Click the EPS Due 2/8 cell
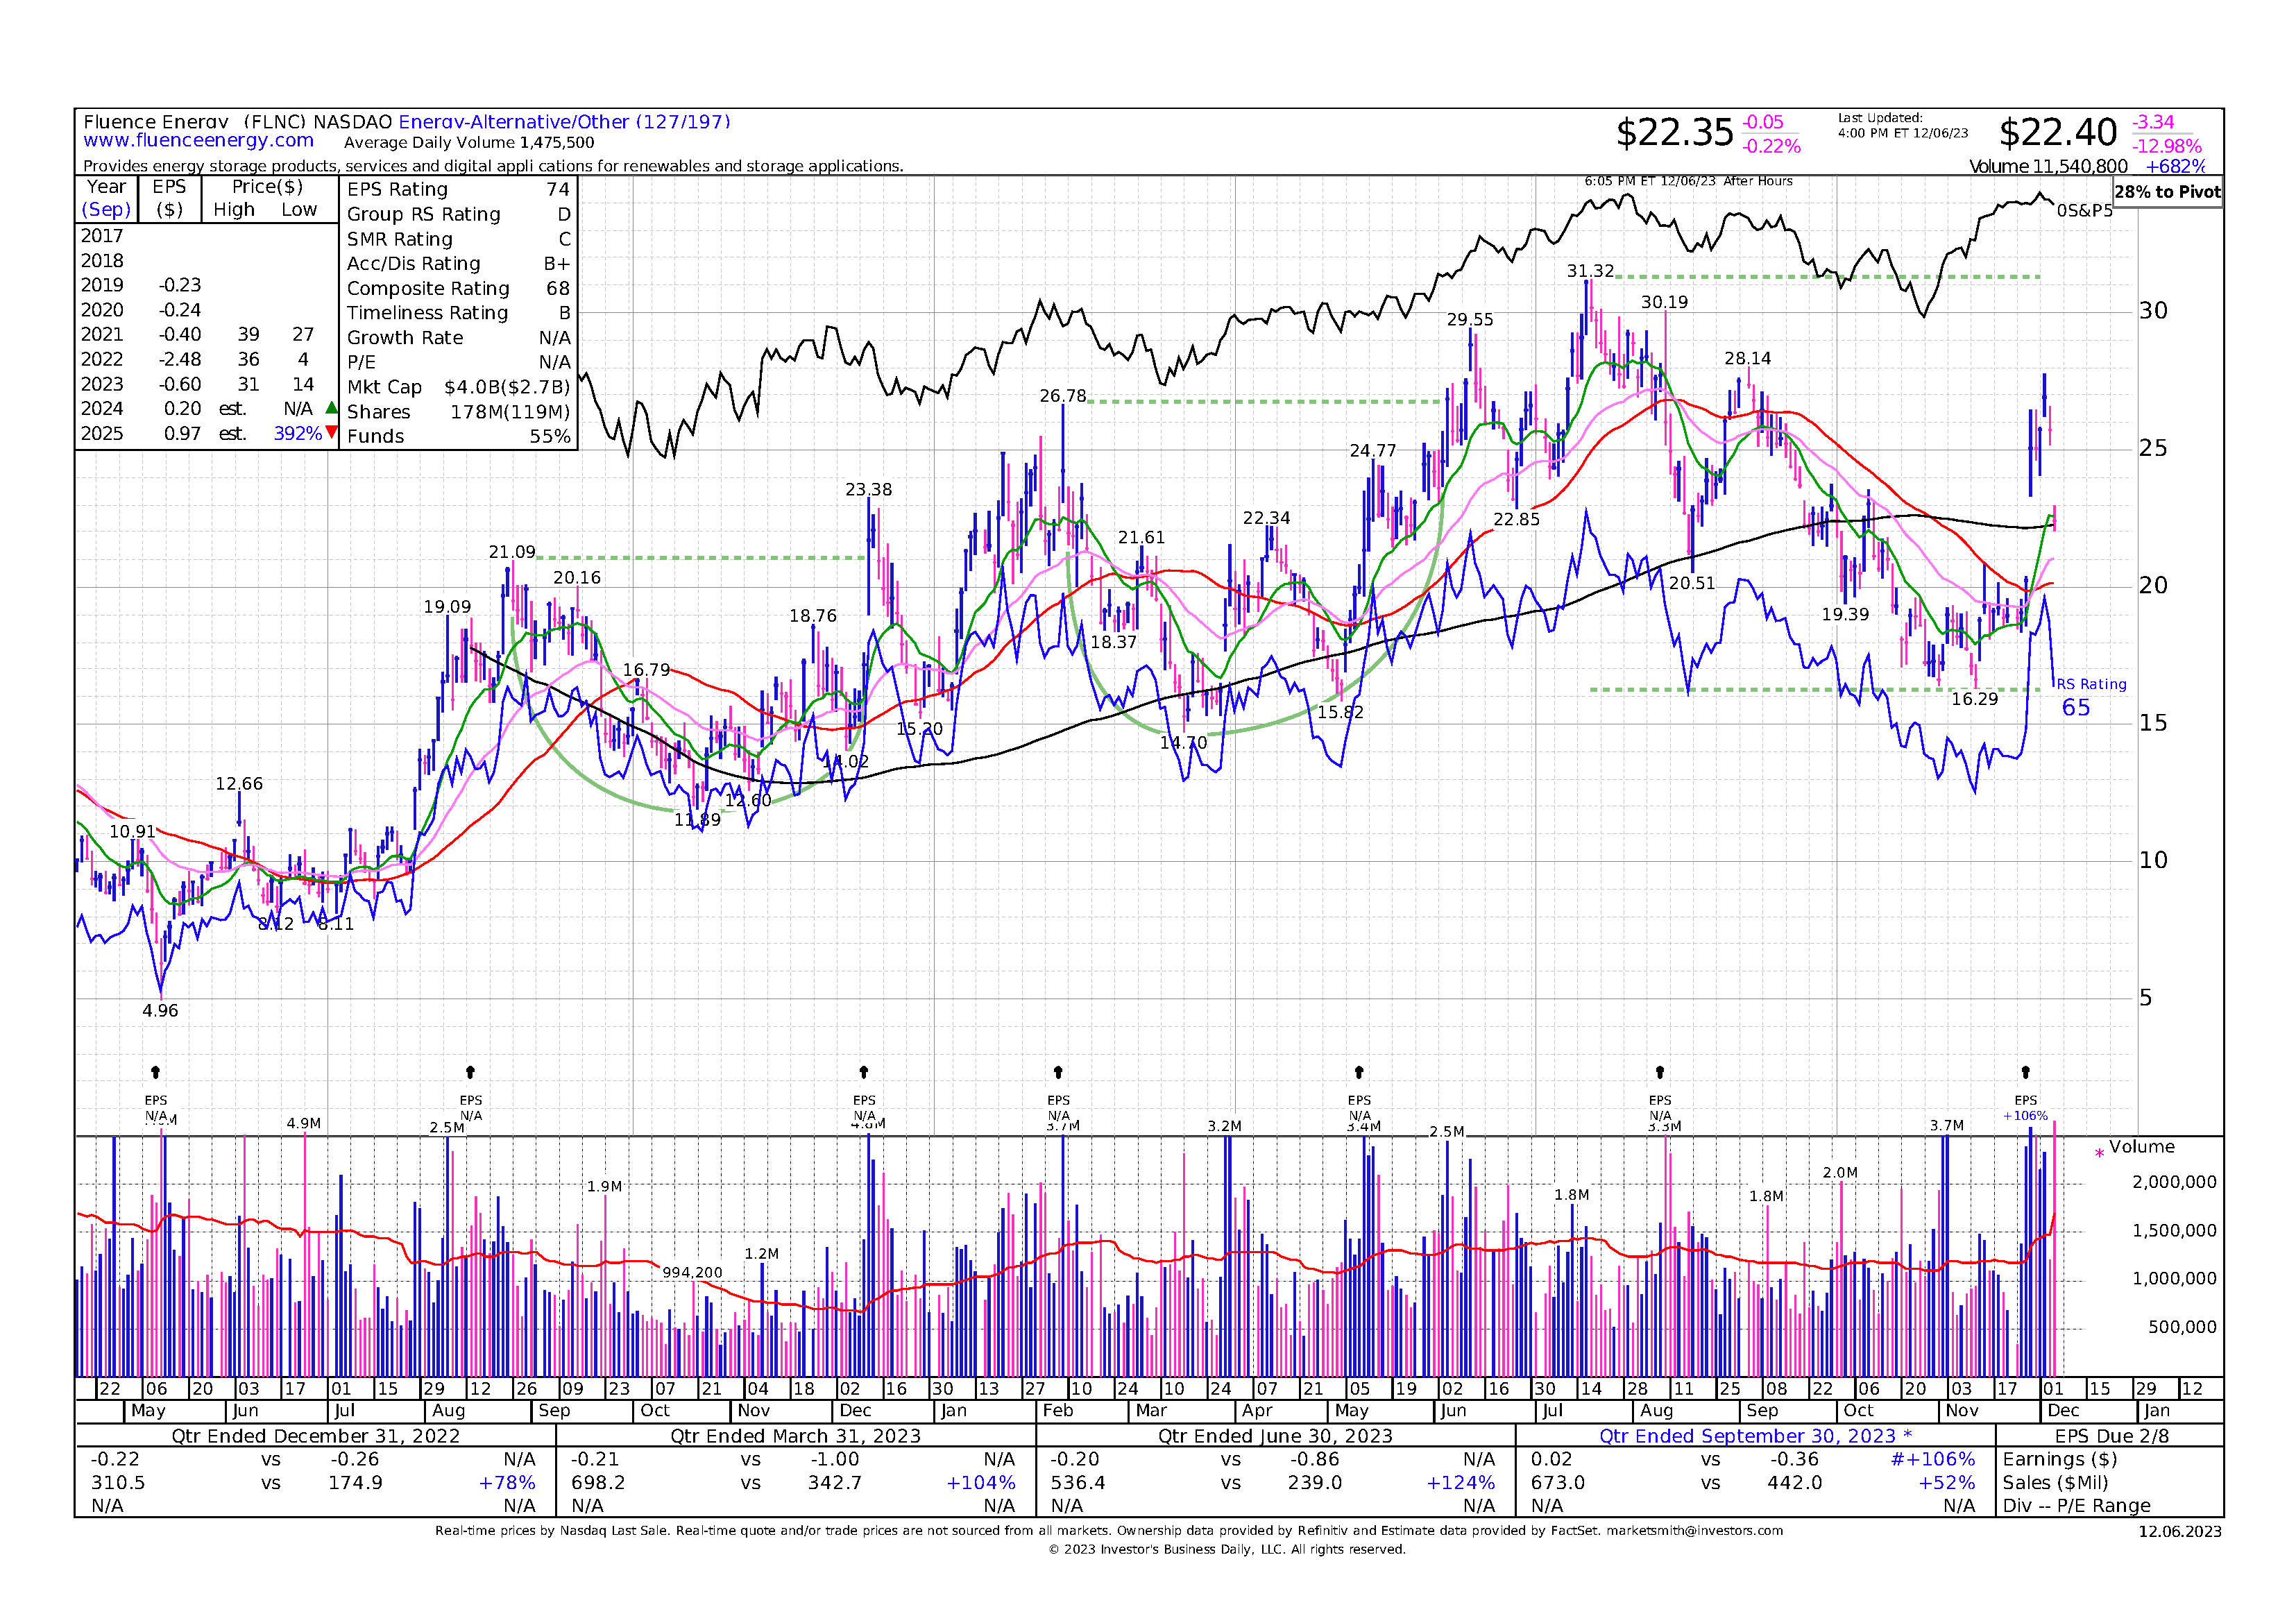This screenshot has height=1623, width=2296. point(2111,1436)
